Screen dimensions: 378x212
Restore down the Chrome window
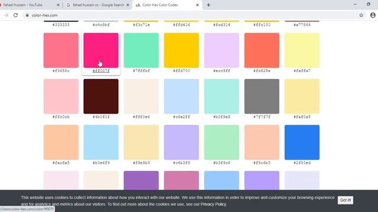pos(369,4)
